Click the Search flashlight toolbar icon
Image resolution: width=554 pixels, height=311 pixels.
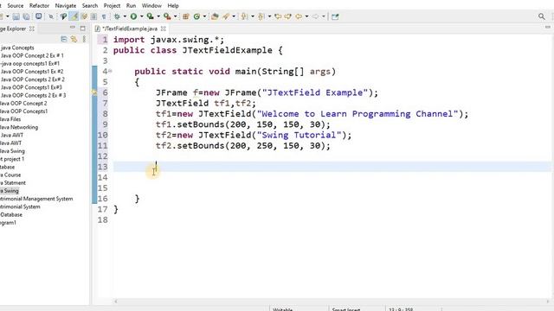pyautogui.click(x=226, y=16)
